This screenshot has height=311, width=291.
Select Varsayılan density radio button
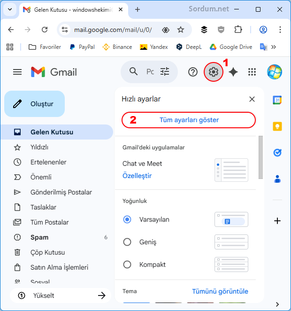tap(127, 219)
